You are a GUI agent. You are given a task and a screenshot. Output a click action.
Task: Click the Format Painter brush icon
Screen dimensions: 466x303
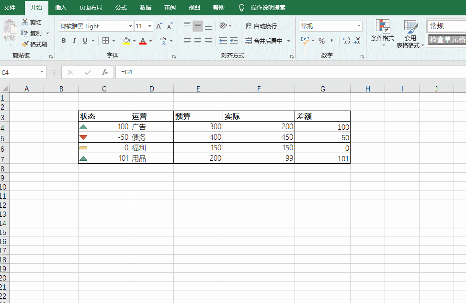pos(25,44)
